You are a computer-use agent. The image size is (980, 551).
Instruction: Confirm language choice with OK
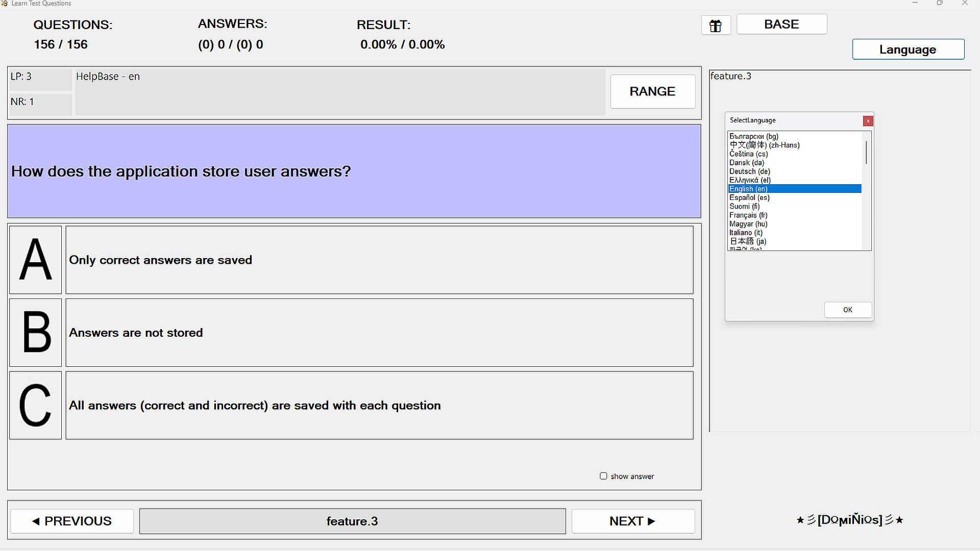pyautogui.click(x=848, y=310)
